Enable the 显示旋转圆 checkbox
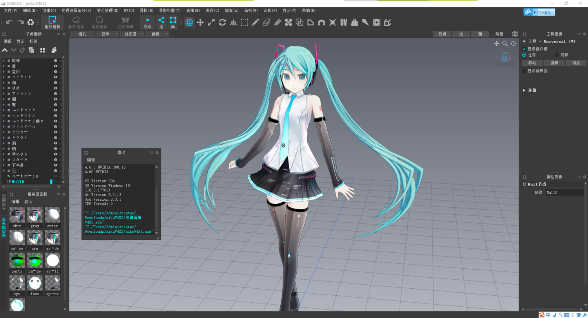The image size is (588, 318). (524, 71)
